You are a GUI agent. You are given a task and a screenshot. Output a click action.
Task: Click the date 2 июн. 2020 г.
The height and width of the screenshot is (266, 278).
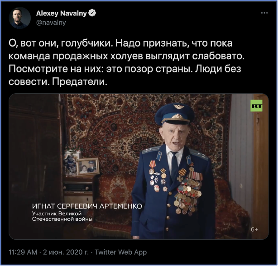click(66, 252)
